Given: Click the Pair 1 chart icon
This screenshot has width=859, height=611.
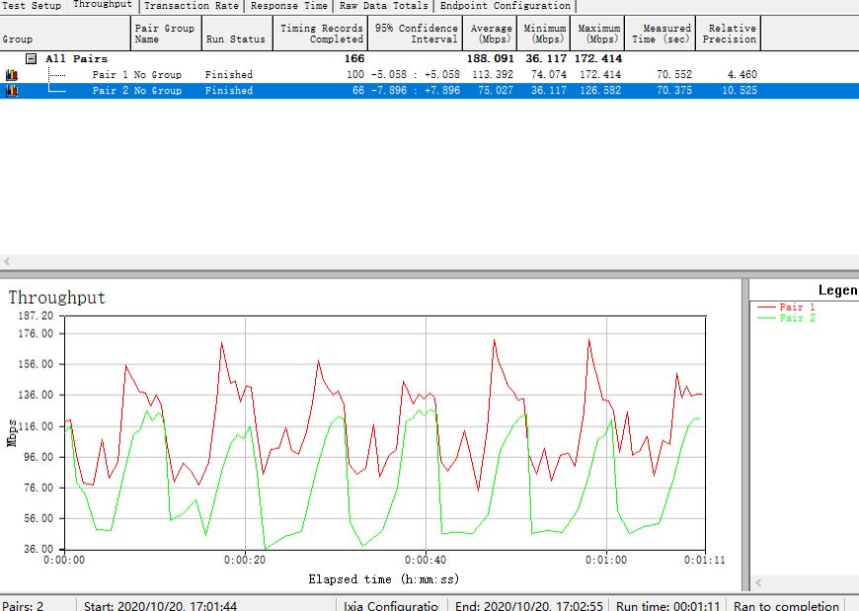Looking at the screenshot, I should click(x=12, y=75).
